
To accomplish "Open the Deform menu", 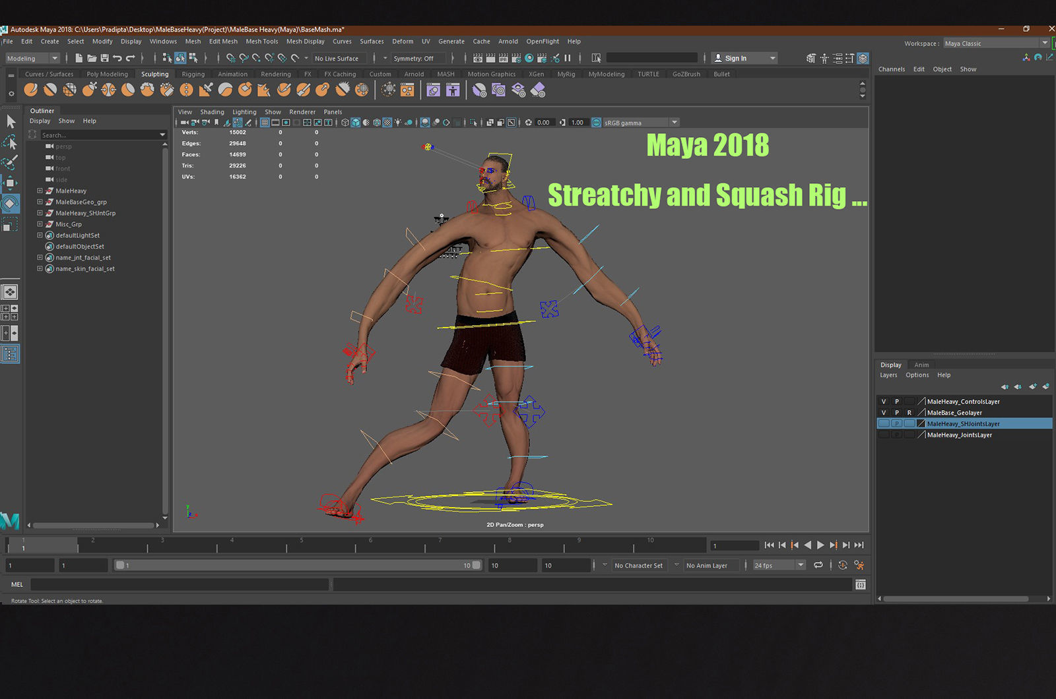I will (x=403, y=42).
